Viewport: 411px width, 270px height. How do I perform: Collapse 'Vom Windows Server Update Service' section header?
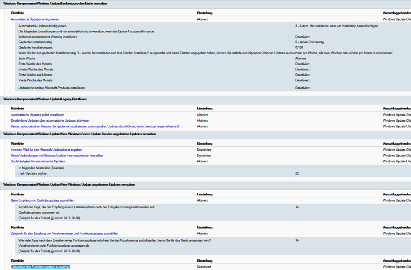[x=79, y=134]
